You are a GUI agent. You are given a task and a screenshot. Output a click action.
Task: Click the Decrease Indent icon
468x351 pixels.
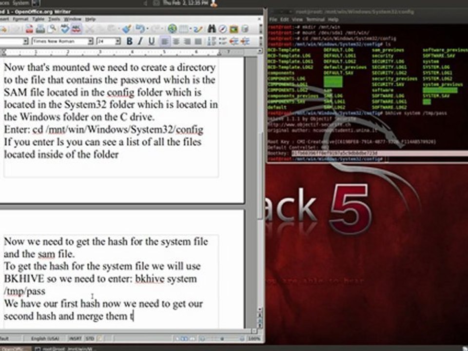pos(234,41)
